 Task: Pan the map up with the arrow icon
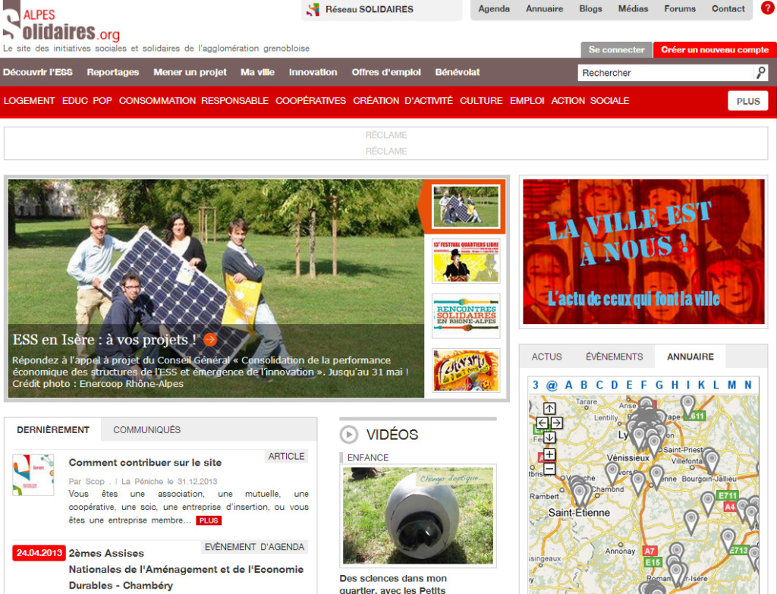click(549, 408)
